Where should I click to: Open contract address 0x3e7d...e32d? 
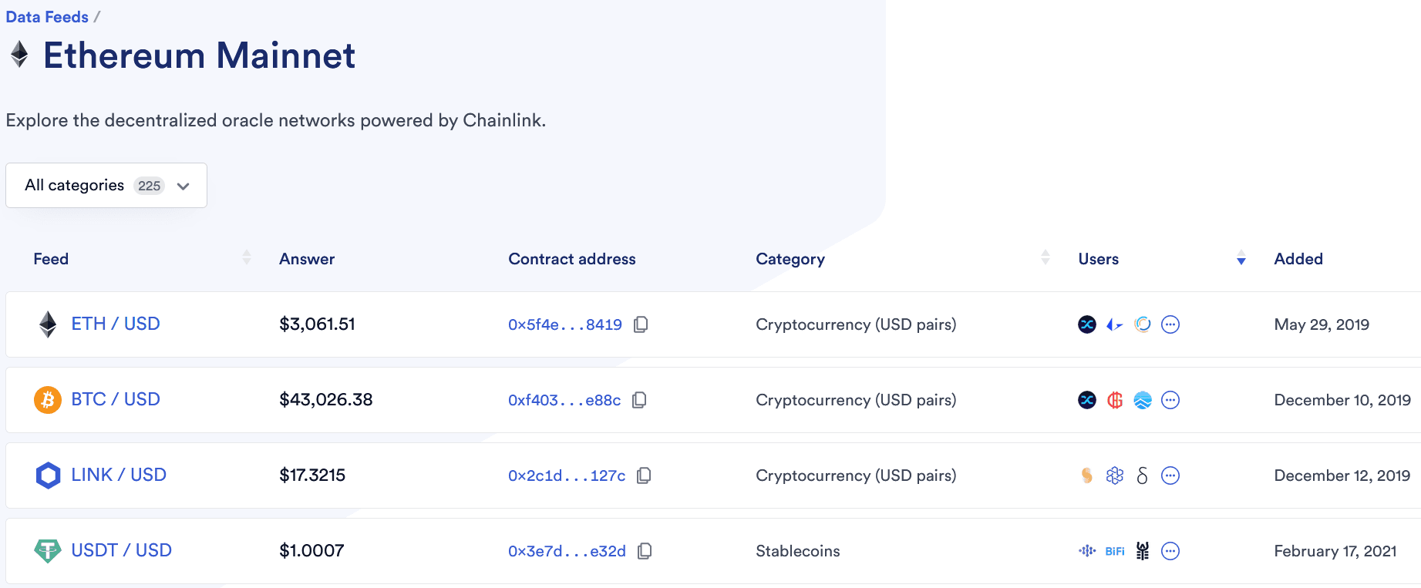[x=567, y=551]
